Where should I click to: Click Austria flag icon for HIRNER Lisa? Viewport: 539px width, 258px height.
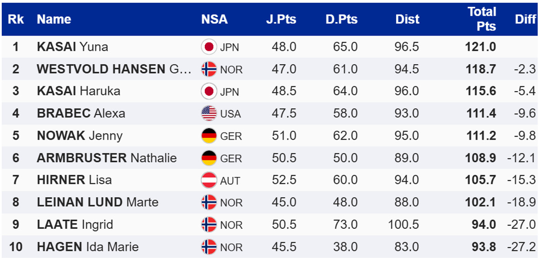pyautogui.click(x=209, y=180)
